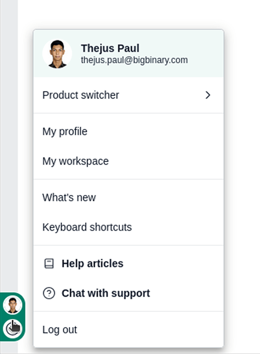The width and height of the screenshot is (260, 354).
Task: Click the circular icon below the sidebar avatar
Action: click(x=13, y=328)
